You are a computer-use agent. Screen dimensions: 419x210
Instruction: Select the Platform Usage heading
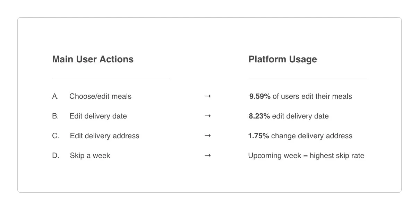pos(283,59)
